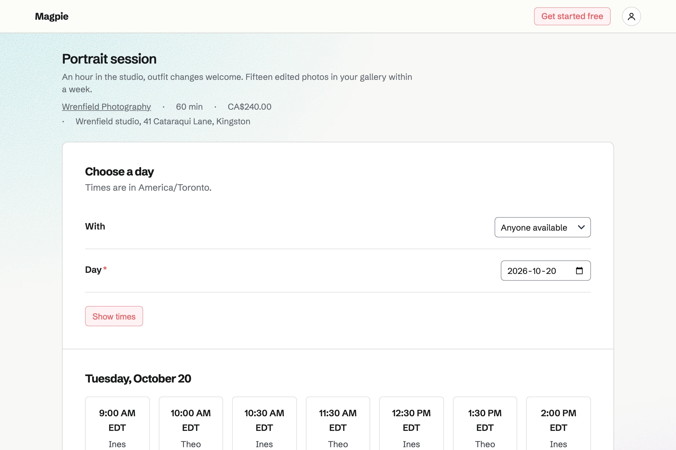Click the Tuesday, October 20 heading
The width and height of the screenshot is (676, 450).
tap(138, 379)
